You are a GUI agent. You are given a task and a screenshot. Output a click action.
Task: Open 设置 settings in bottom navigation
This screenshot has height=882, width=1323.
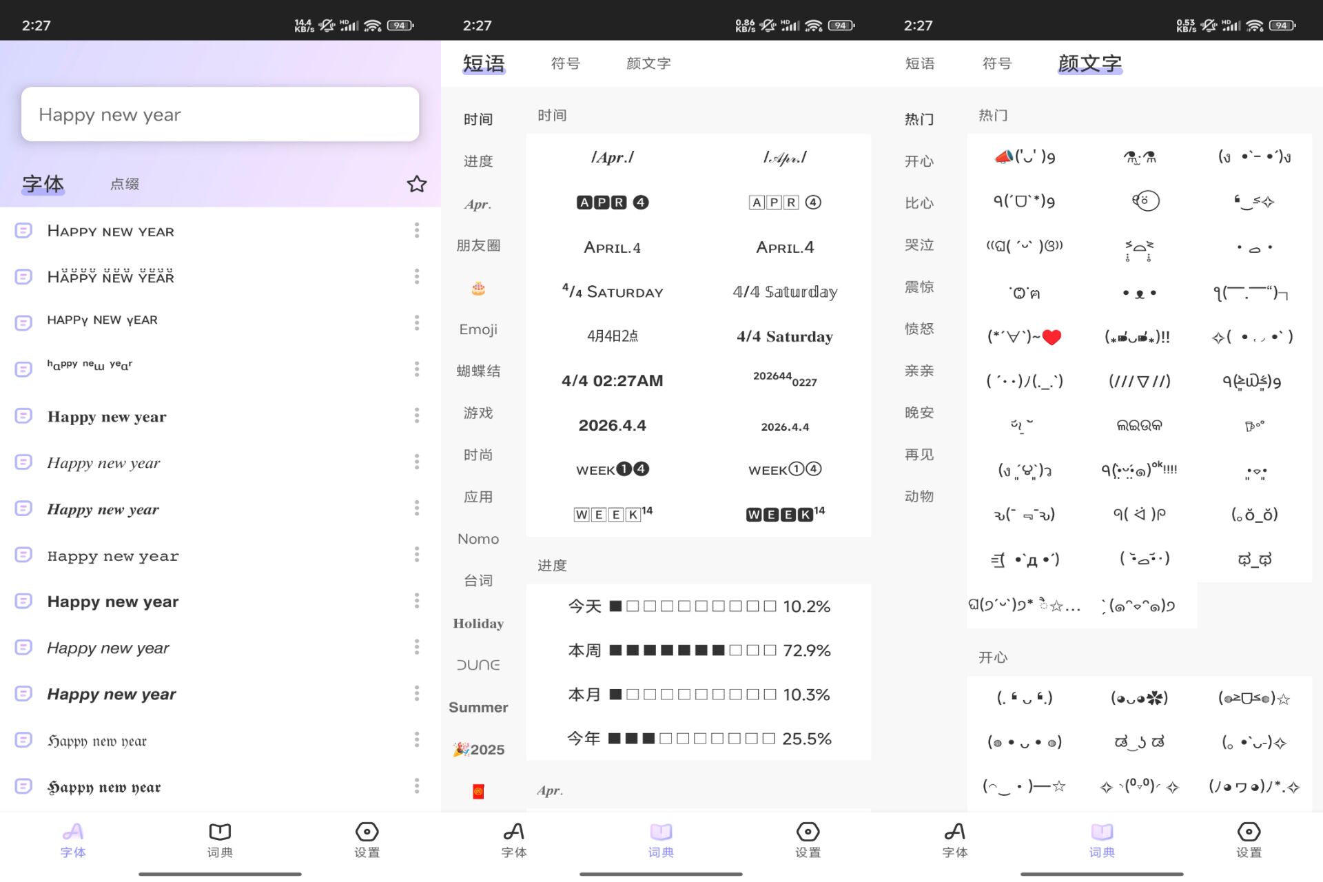366,841
